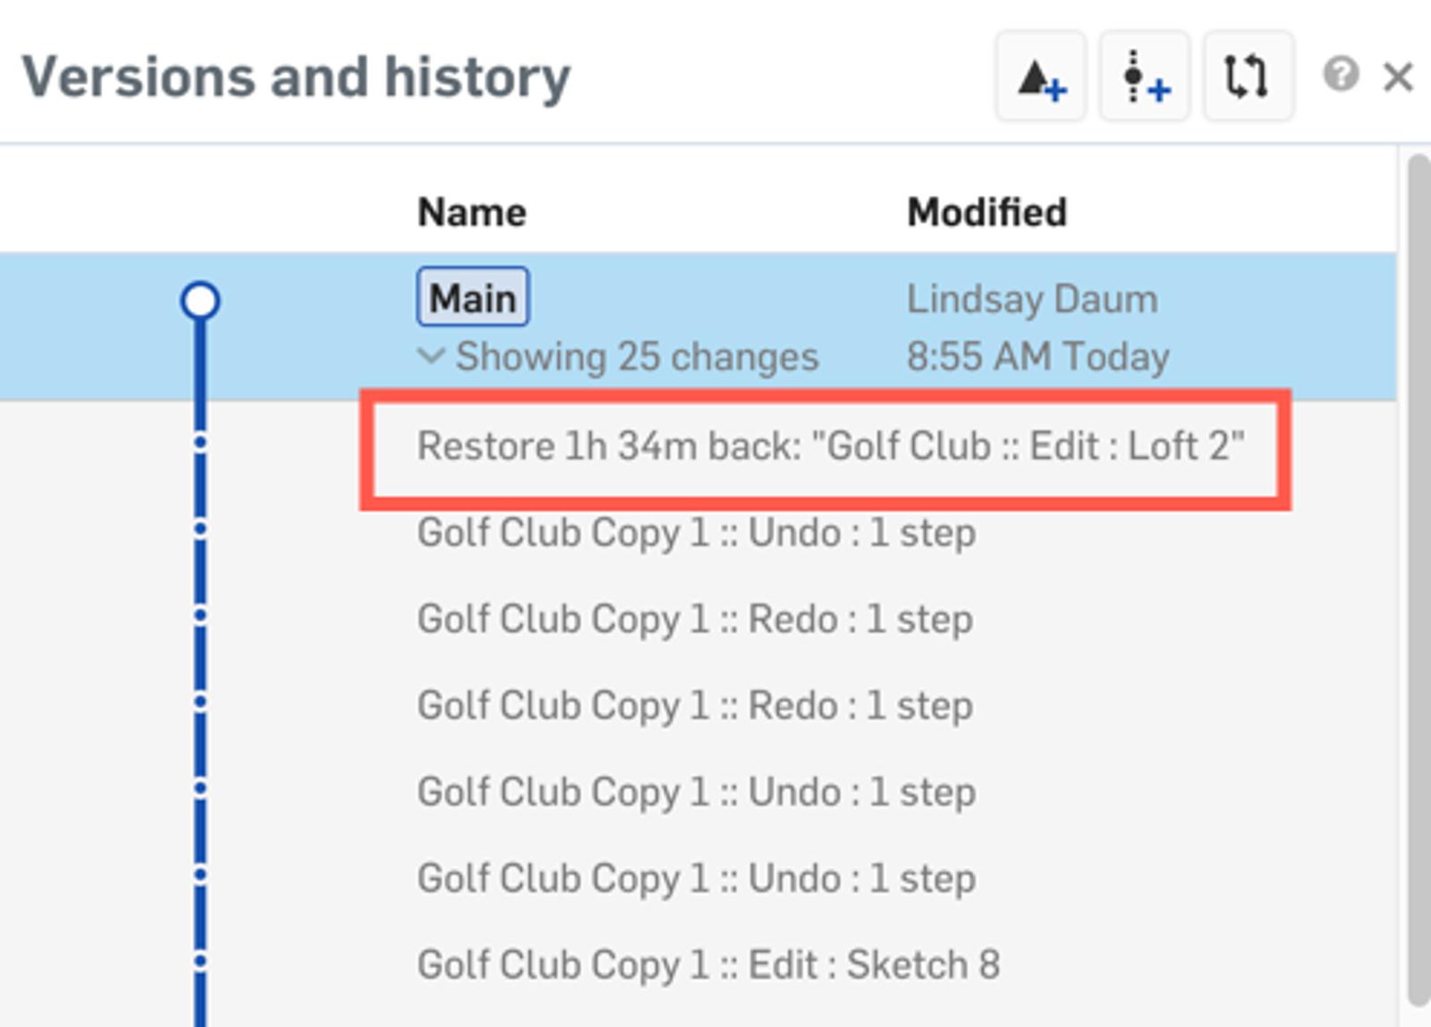Screen dimensions: 1431x1027
Task: Click the Modified column header
Action: [986, 213]
